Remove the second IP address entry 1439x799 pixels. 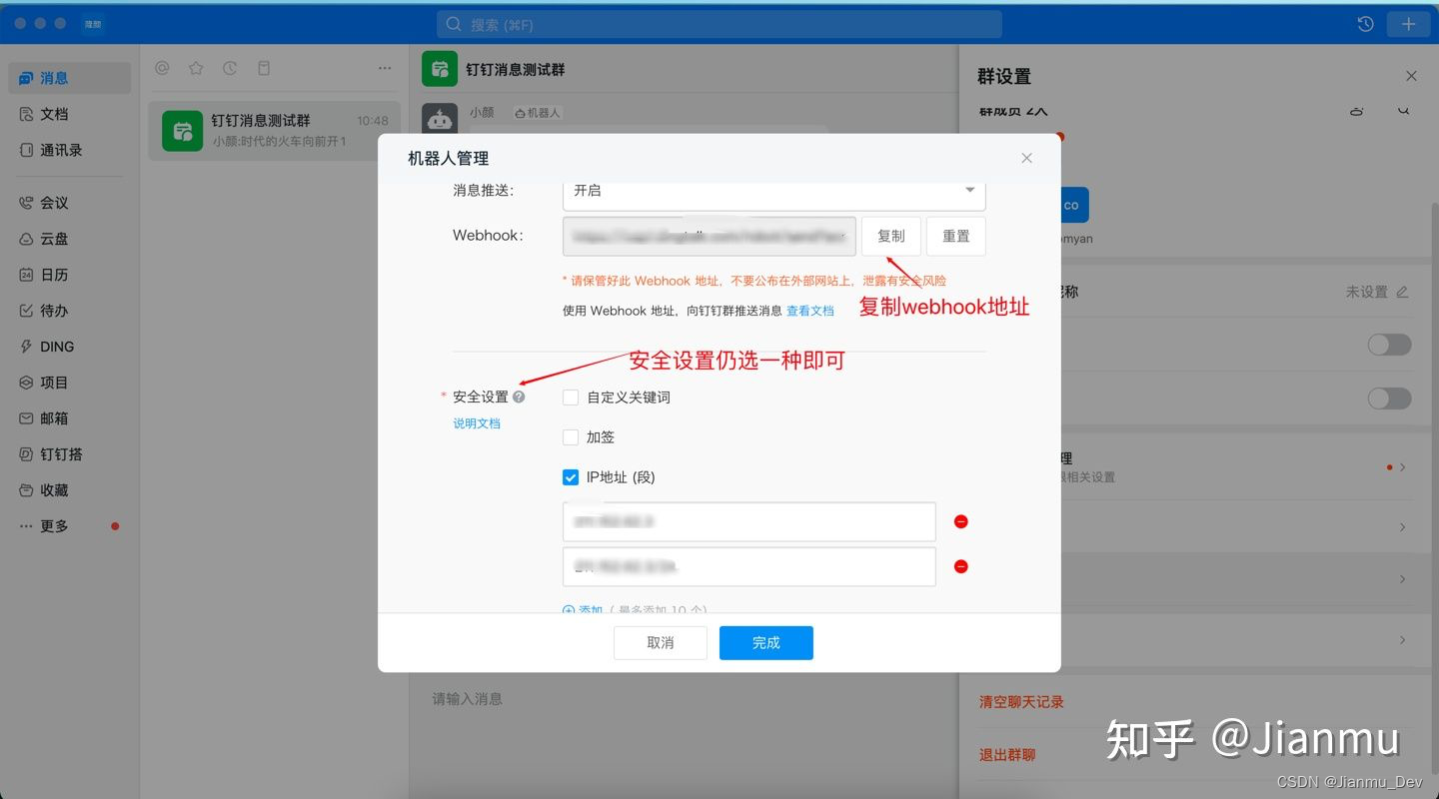pyautogui.click(x=961, y=566)
